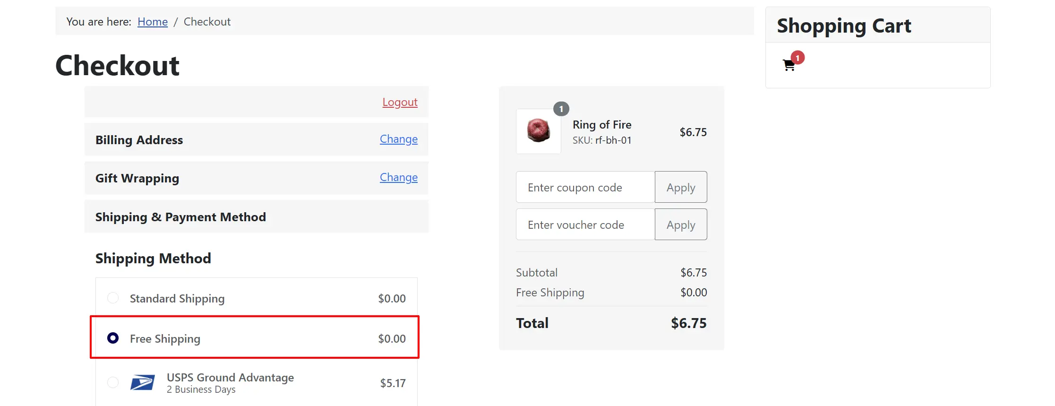The height and width of the screenshot is (406, 1055).
Task: Select Standard Shipping radio button
Action: click(x=113, y=298)
